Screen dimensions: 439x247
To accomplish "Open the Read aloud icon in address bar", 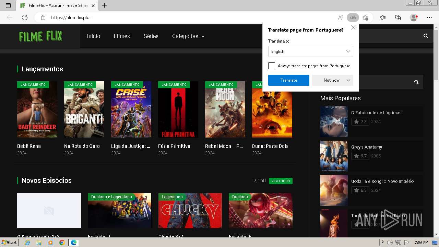I will (x=341, y=17).
